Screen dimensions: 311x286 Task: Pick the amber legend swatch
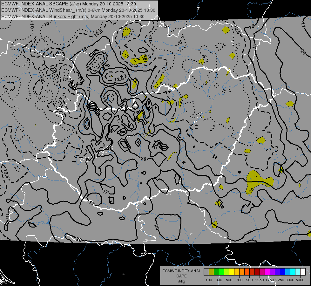coord(237,272)
